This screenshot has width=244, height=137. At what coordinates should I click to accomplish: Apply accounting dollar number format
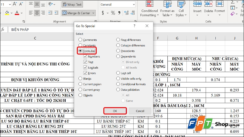click(103, 13)
